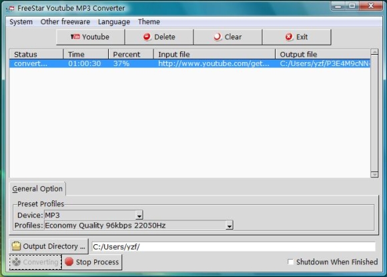387x277 pixels.
Task: Open the Language menu
Action: pos(114,22)
